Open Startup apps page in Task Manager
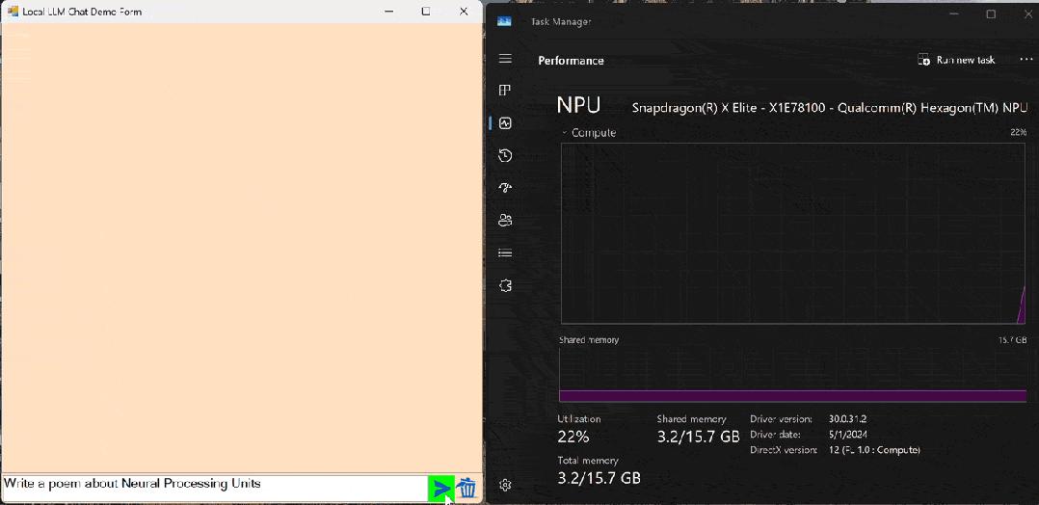The height and width of the screenshot is (505, 1039). pyautogui.click(x=505, y=188)
